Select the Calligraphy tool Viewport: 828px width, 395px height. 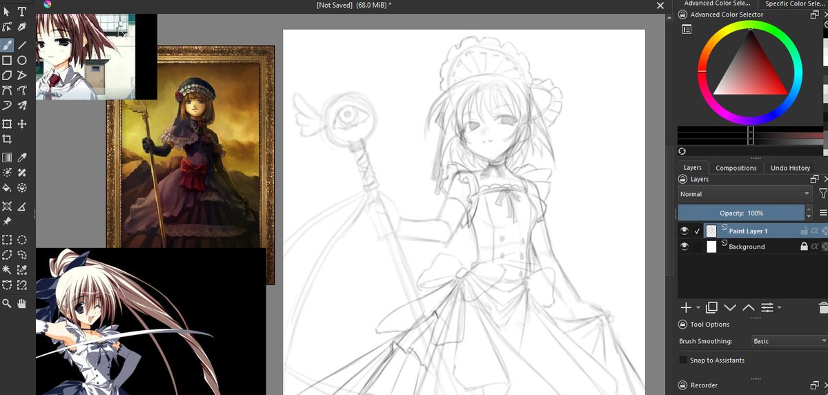coord(22,28)
